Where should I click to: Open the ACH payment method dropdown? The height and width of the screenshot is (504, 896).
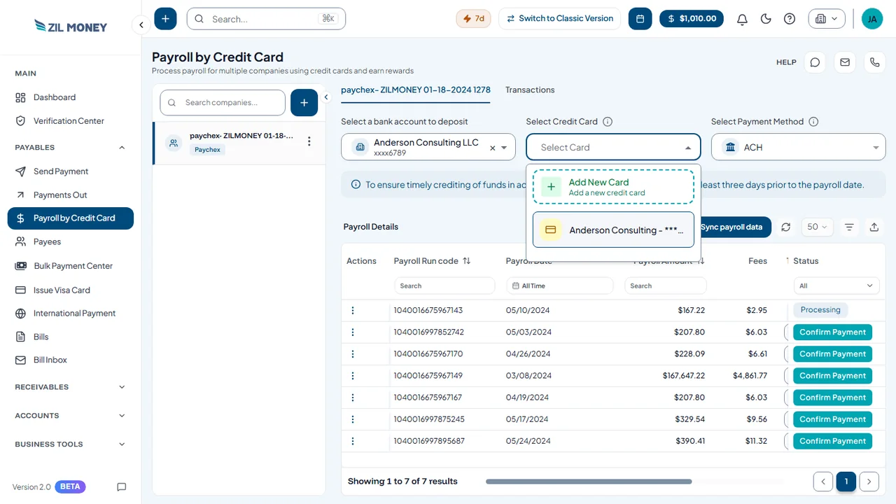click(799, 148)
